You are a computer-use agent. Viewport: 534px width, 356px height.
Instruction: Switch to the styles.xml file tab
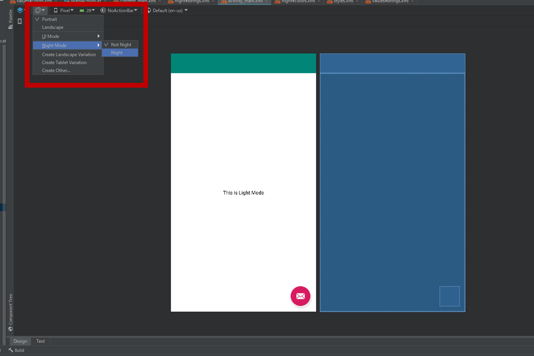point(342,1)
